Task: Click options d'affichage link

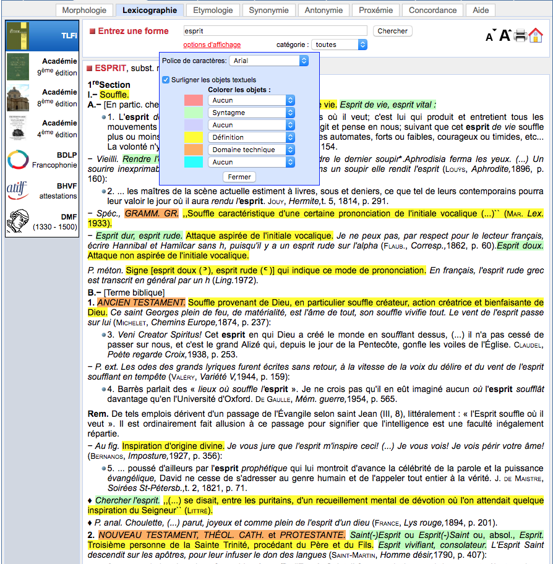Action: pos(212,45)
